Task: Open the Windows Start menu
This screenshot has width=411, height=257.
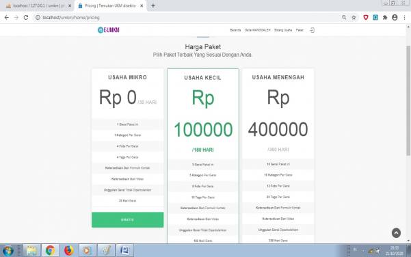Action: click(8, 250)
